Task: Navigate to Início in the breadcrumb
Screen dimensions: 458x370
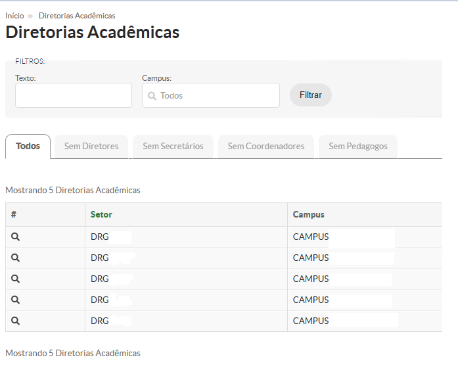Action: click(x=14, y=16)
